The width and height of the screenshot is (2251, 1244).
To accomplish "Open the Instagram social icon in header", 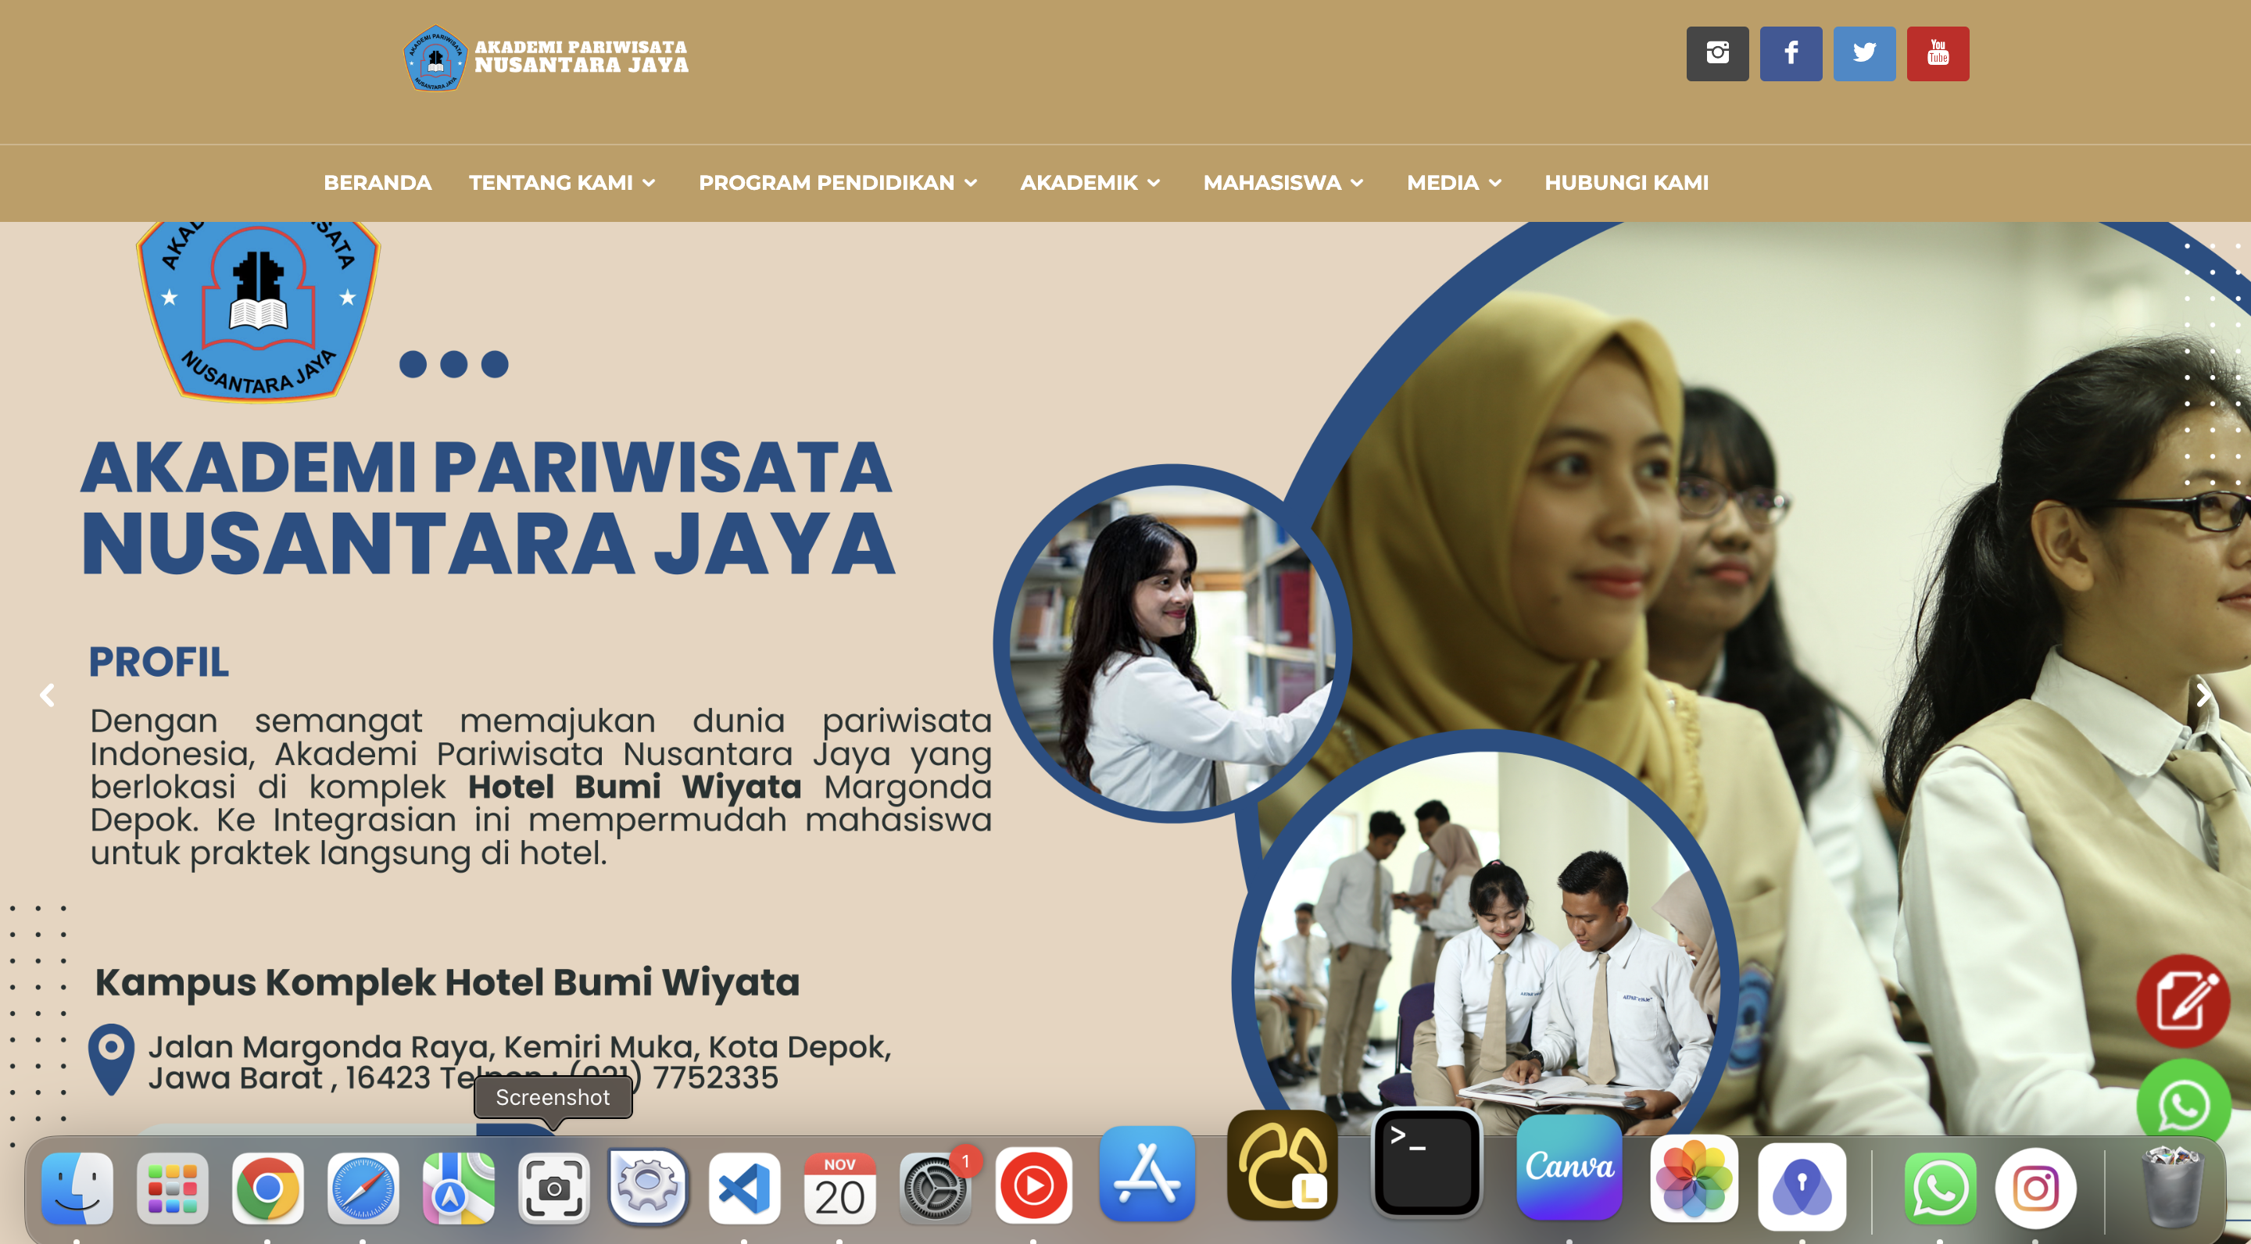I will click(1717, 53).
